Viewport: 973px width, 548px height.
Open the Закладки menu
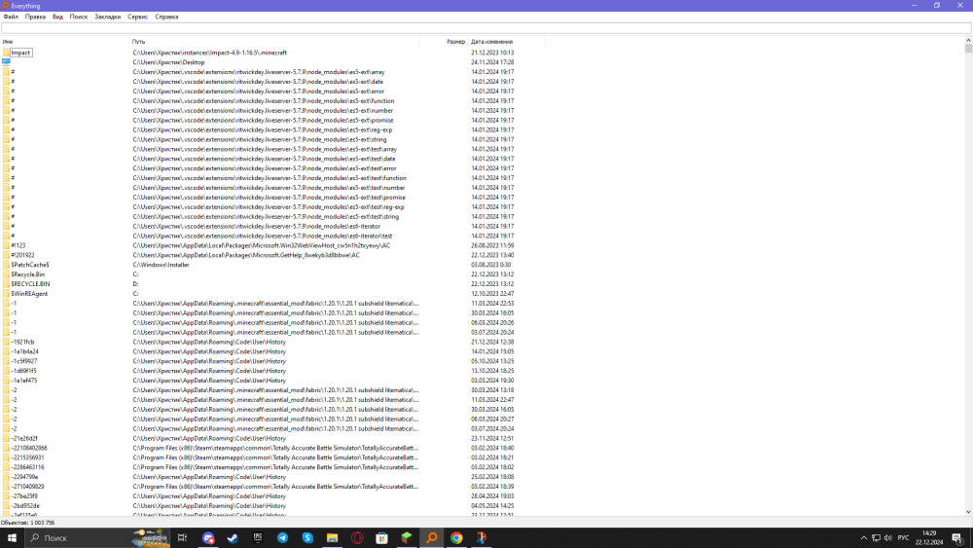(108, 17)
